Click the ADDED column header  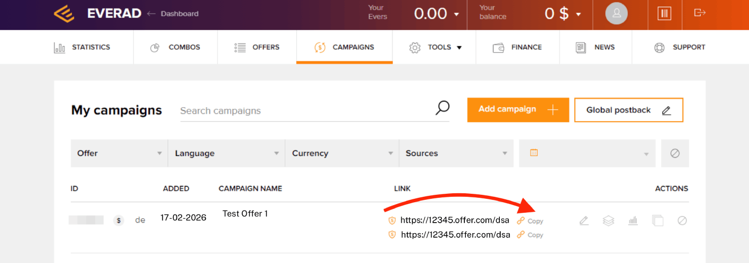pyautogui.click(x=176, y=189)
